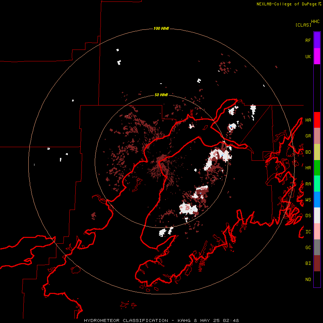Click the IC legend label
This screenshot has width=323, height=323.
click(x=308, y=232)
